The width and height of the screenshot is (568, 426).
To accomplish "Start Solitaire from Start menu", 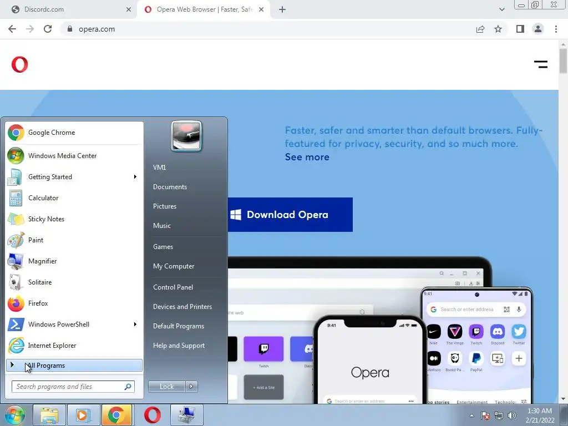I will (74, 282).
